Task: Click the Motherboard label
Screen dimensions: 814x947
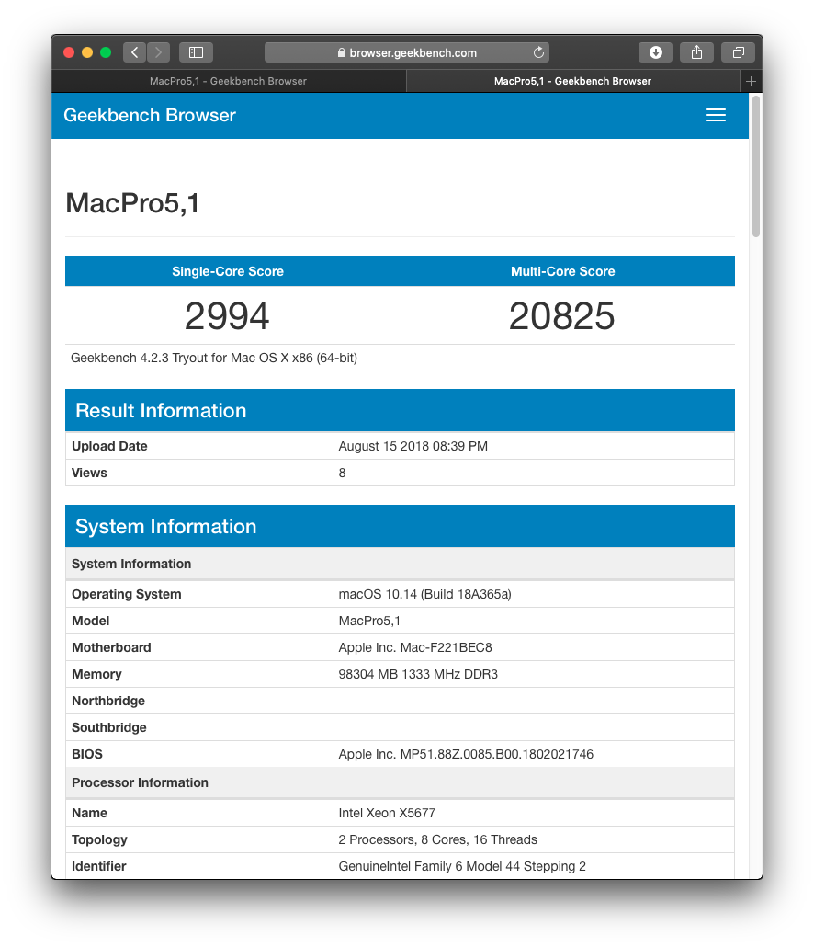Action: [x=112, y=647]
